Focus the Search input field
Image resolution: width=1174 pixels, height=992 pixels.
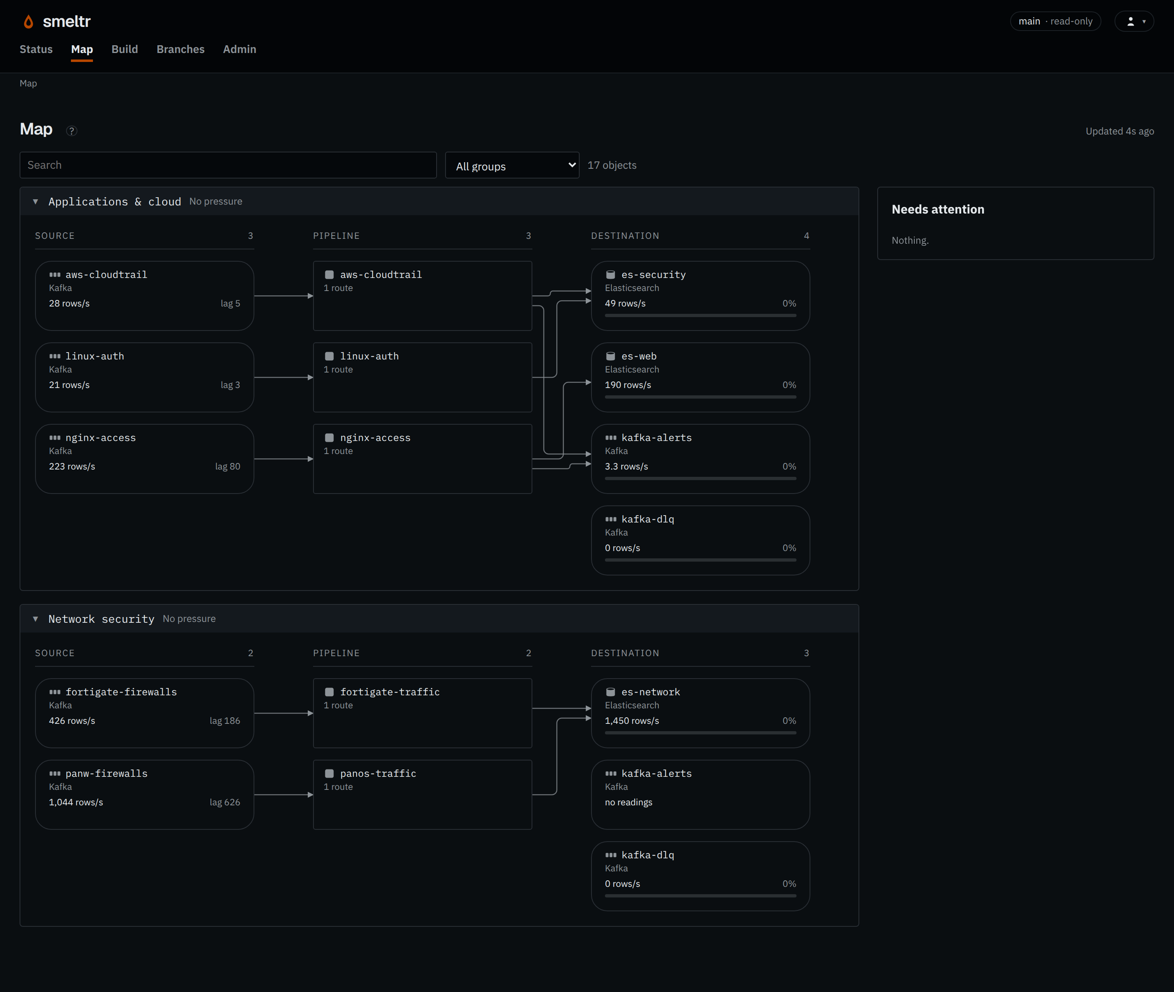[228, 165]
